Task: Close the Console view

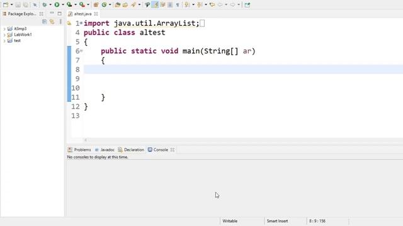Action: [x=173, y=149]
